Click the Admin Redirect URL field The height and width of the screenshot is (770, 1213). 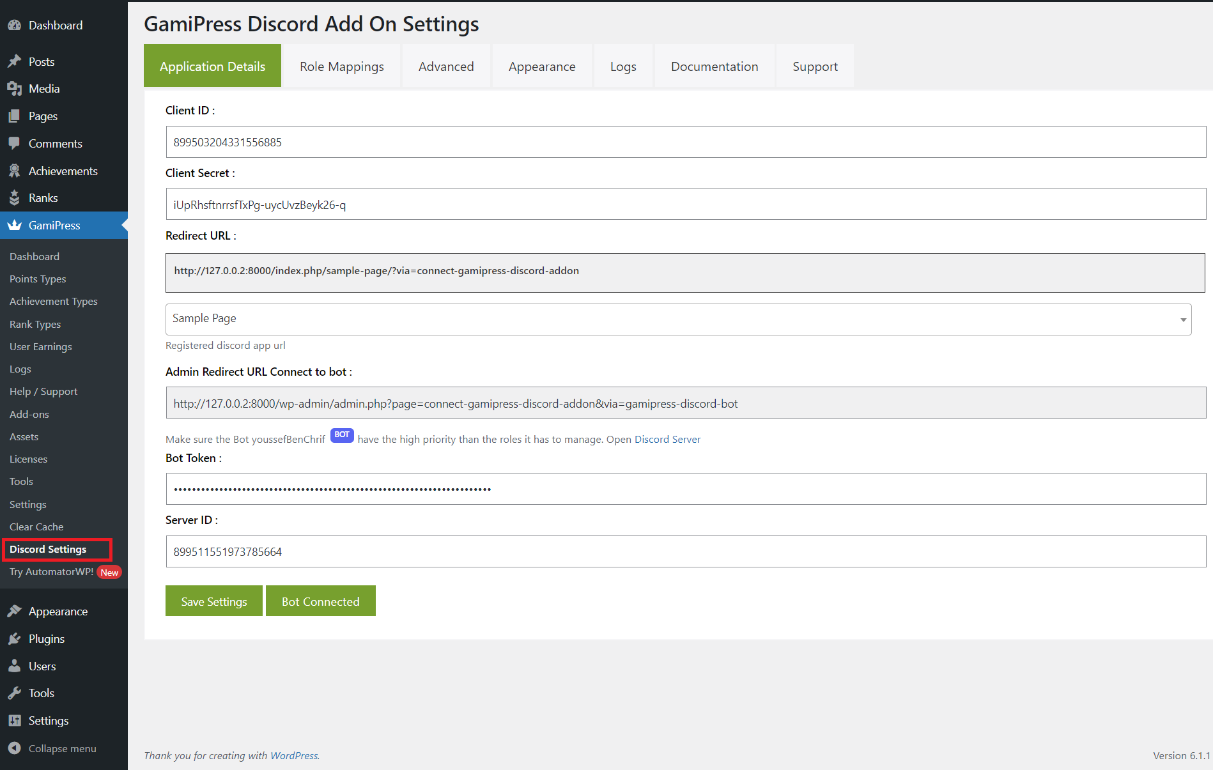[x=686, y=403]
